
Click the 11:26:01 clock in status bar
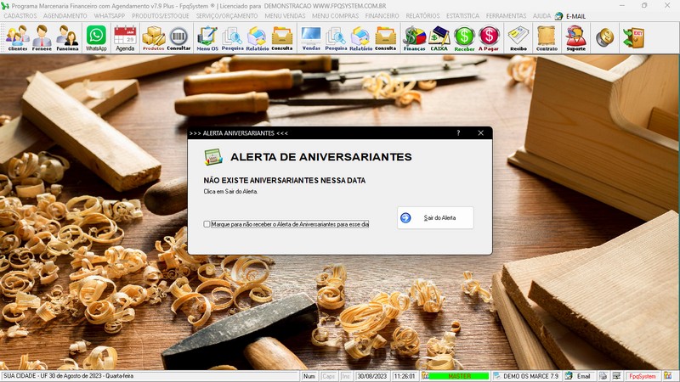[405, 376]
